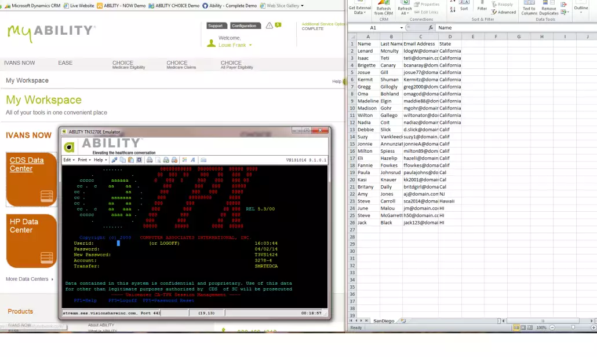Click the keyboard icon in emulator toolbar
The image size is (597, 357).
tap(203, 160)
